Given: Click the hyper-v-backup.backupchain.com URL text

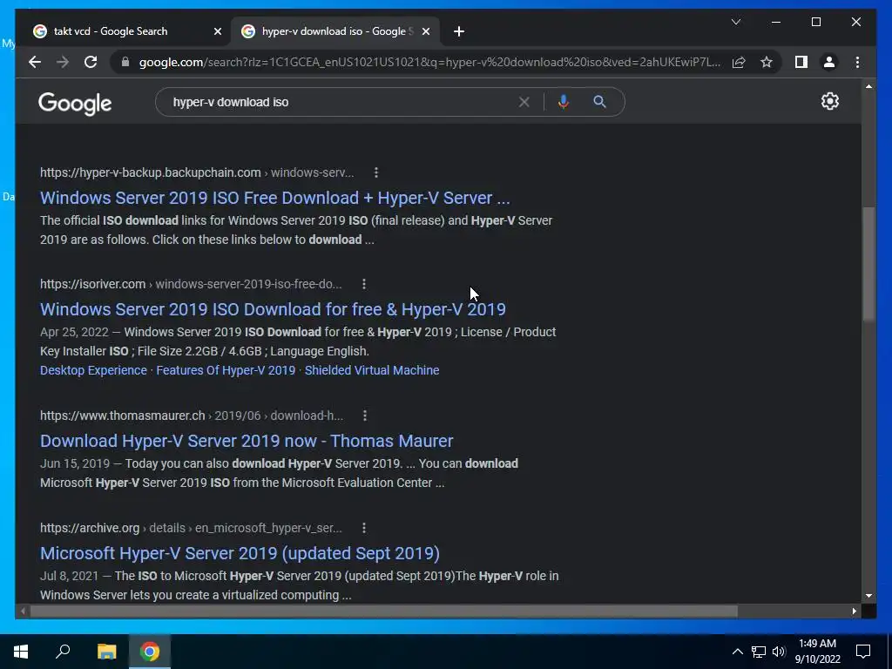Looking at the screenshot, I should [150, 172].
